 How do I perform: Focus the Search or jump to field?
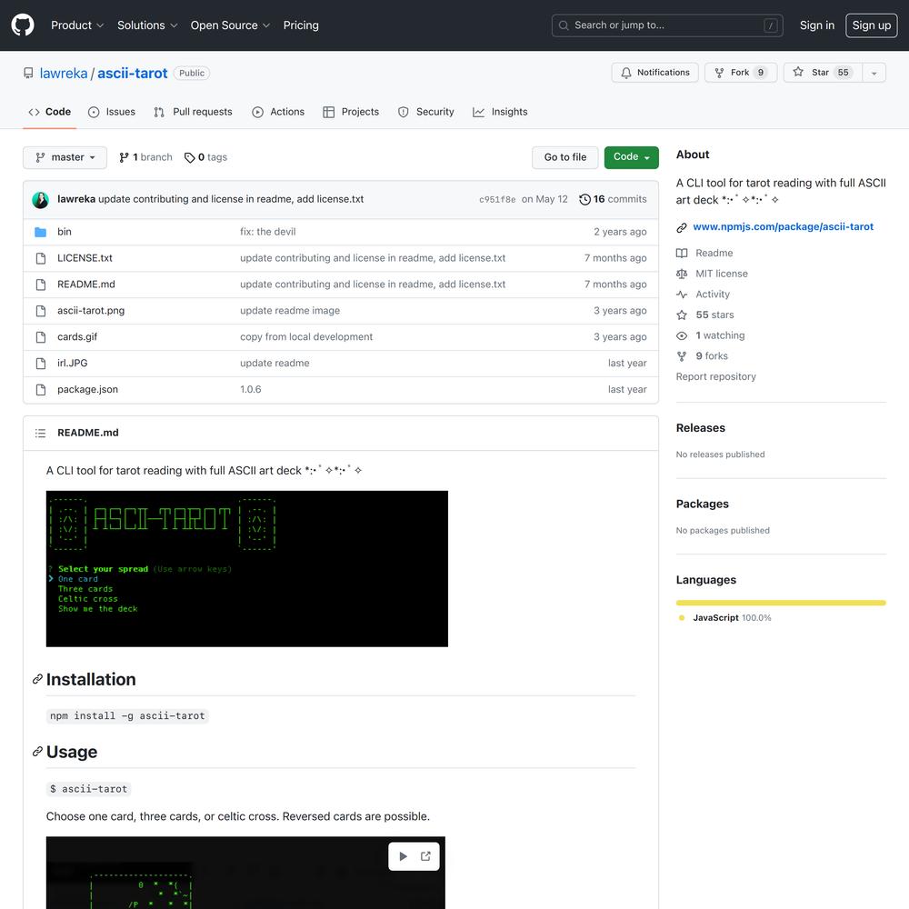click(x=667, y=25)
